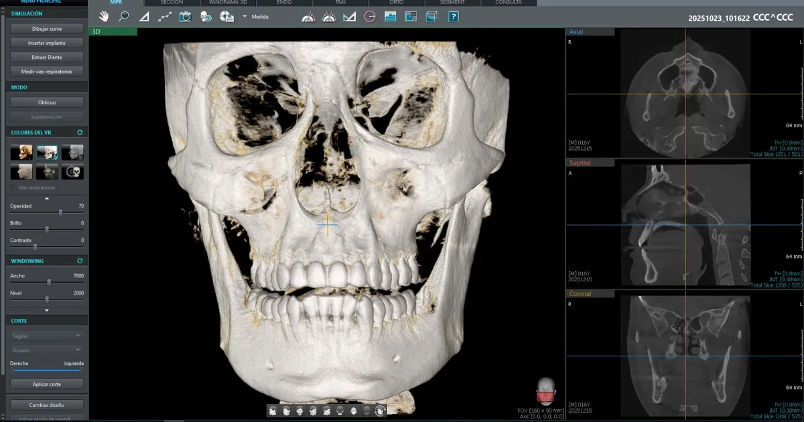Adjust the Ancho windowing slider handle
This screenshot has height=422, width=804.
(x=48, y=282)
